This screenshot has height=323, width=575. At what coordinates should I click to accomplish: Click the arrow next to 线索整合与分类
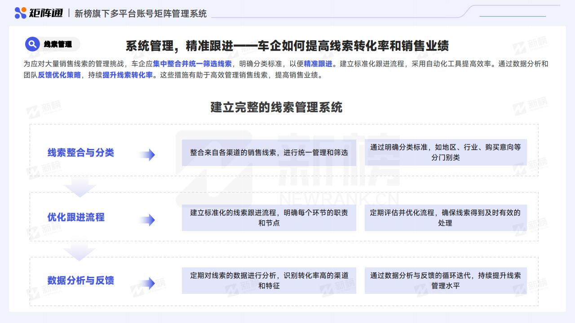click(147, 155)
